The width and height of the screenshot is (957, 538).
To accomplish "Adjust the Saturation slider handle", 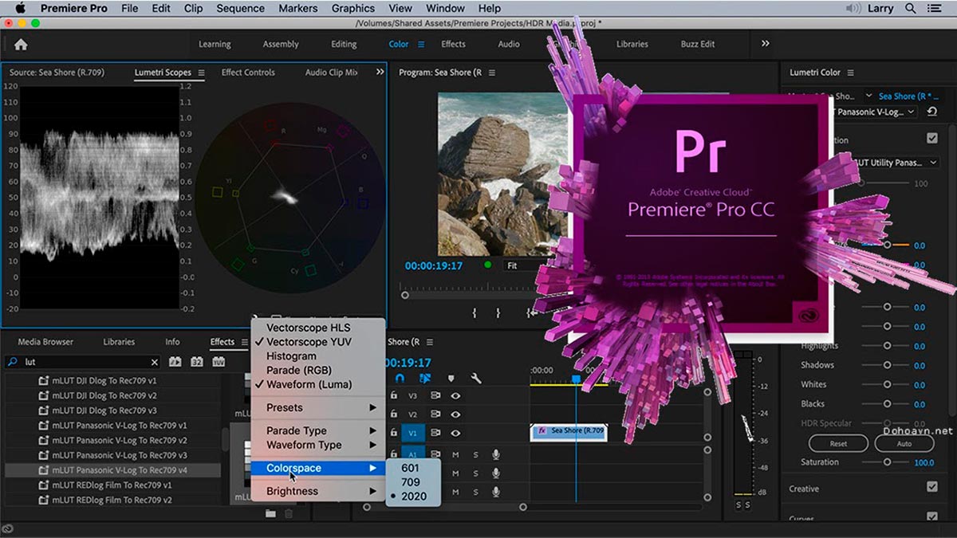I will click(887, 462).
